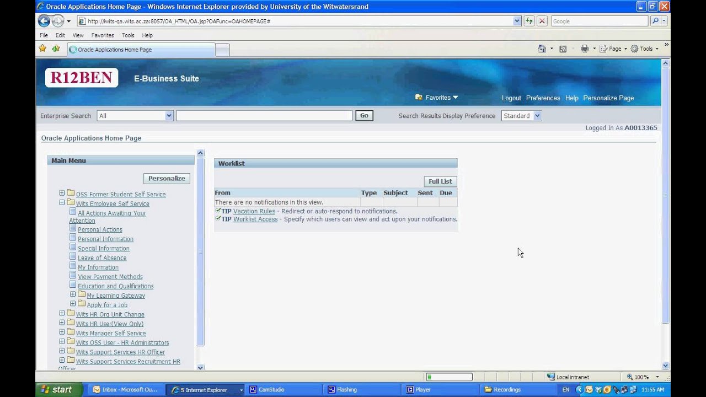Click Main Menu scroll down arrow
Image resolution: width=706 pixels, height=397 pixels.
[200, 367]
